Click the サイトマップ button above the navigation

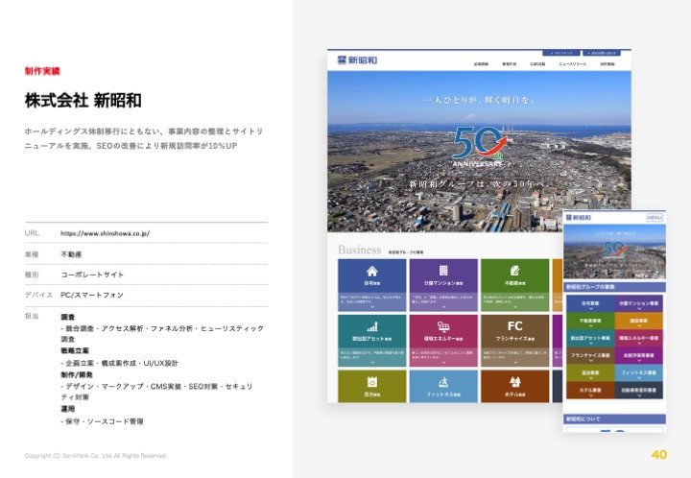pos(561,53)
